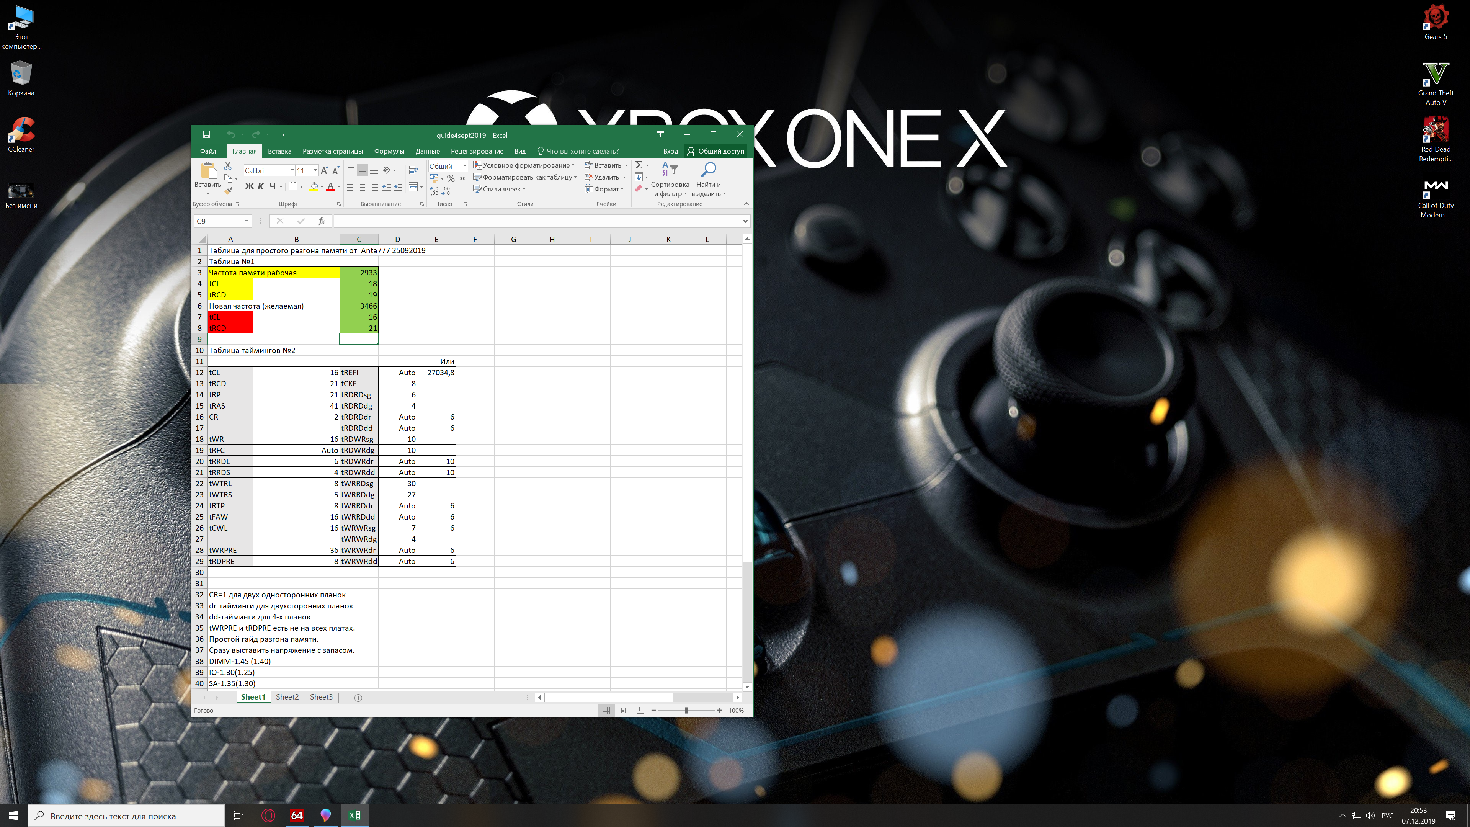Click the Save icon in title bar

click(x=206, y=135)
